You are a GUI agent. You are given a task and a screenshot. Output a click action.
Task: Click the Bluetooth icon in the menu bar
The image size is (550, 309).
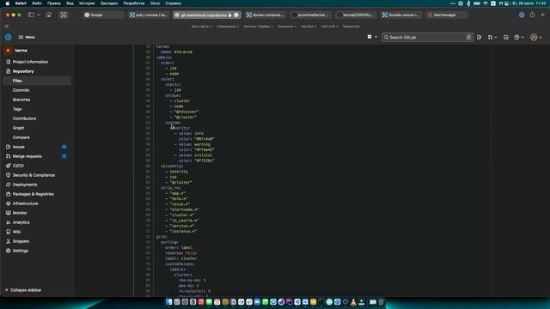468,3
